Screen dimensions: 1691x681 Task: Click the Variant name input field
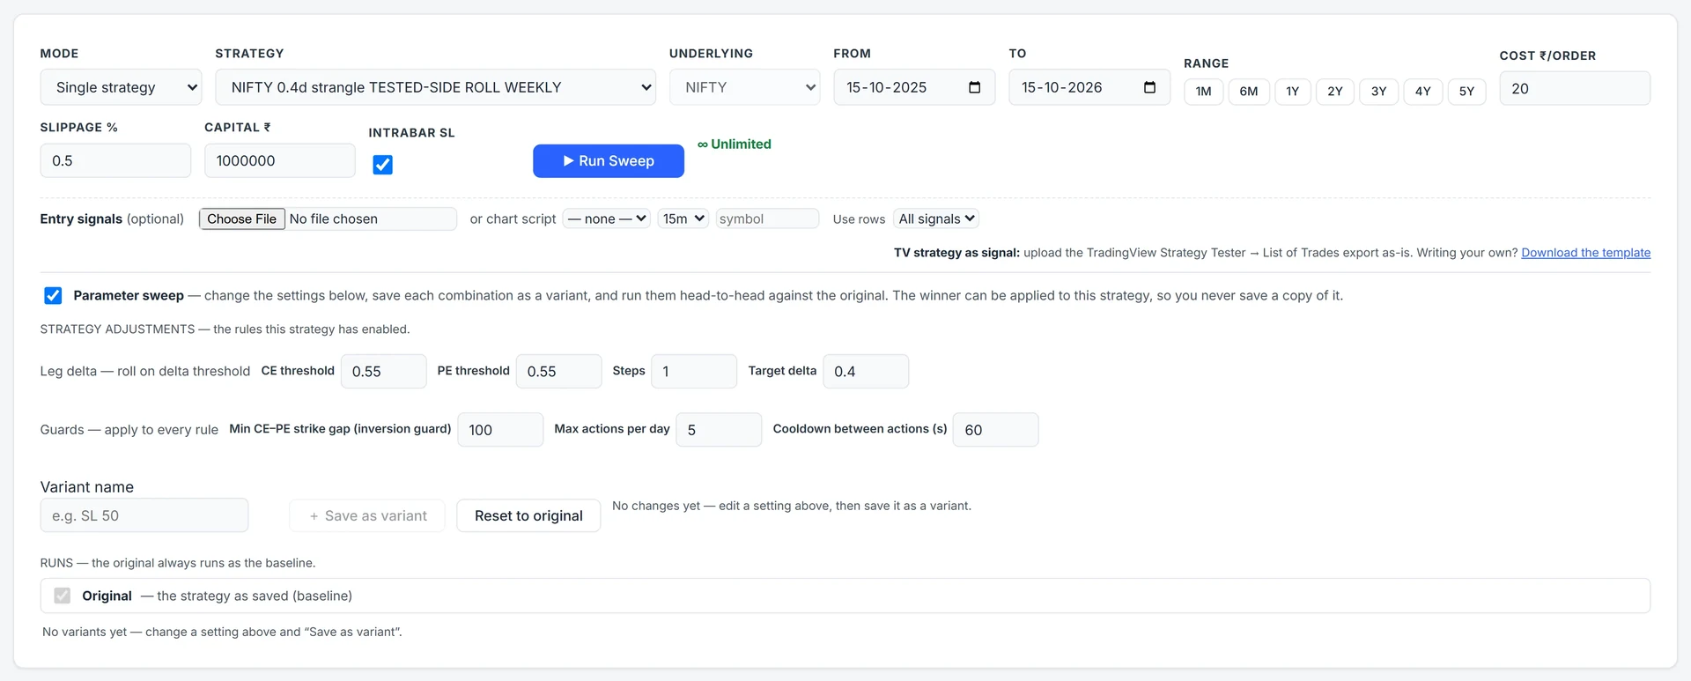(x=144, y=515)
